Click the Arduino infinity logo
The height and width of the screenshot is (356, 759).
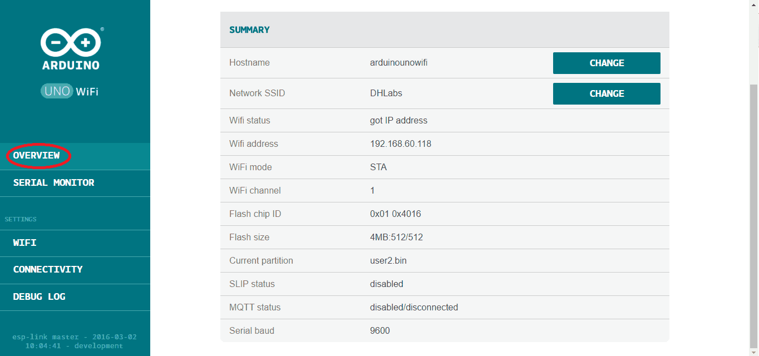[71, 43]
